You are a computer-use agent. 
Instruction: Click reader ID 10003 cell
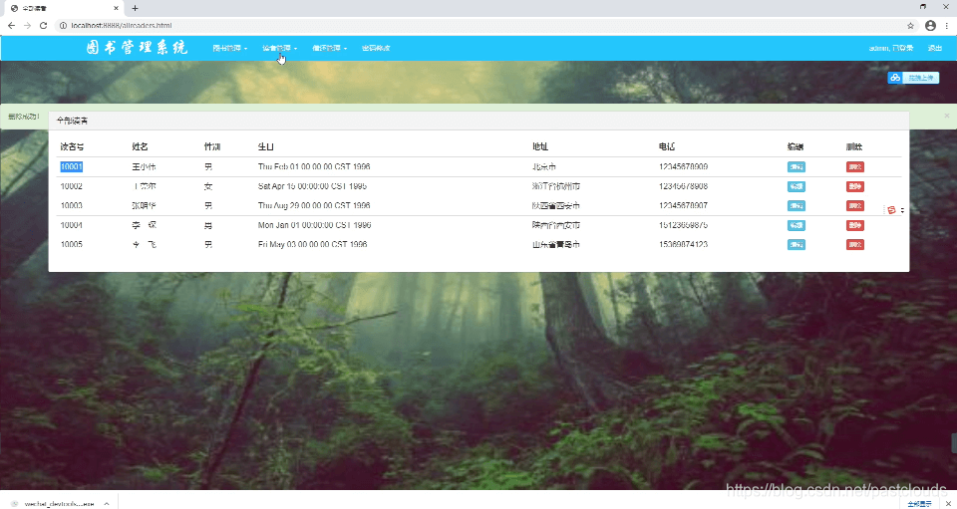point(72,206)
